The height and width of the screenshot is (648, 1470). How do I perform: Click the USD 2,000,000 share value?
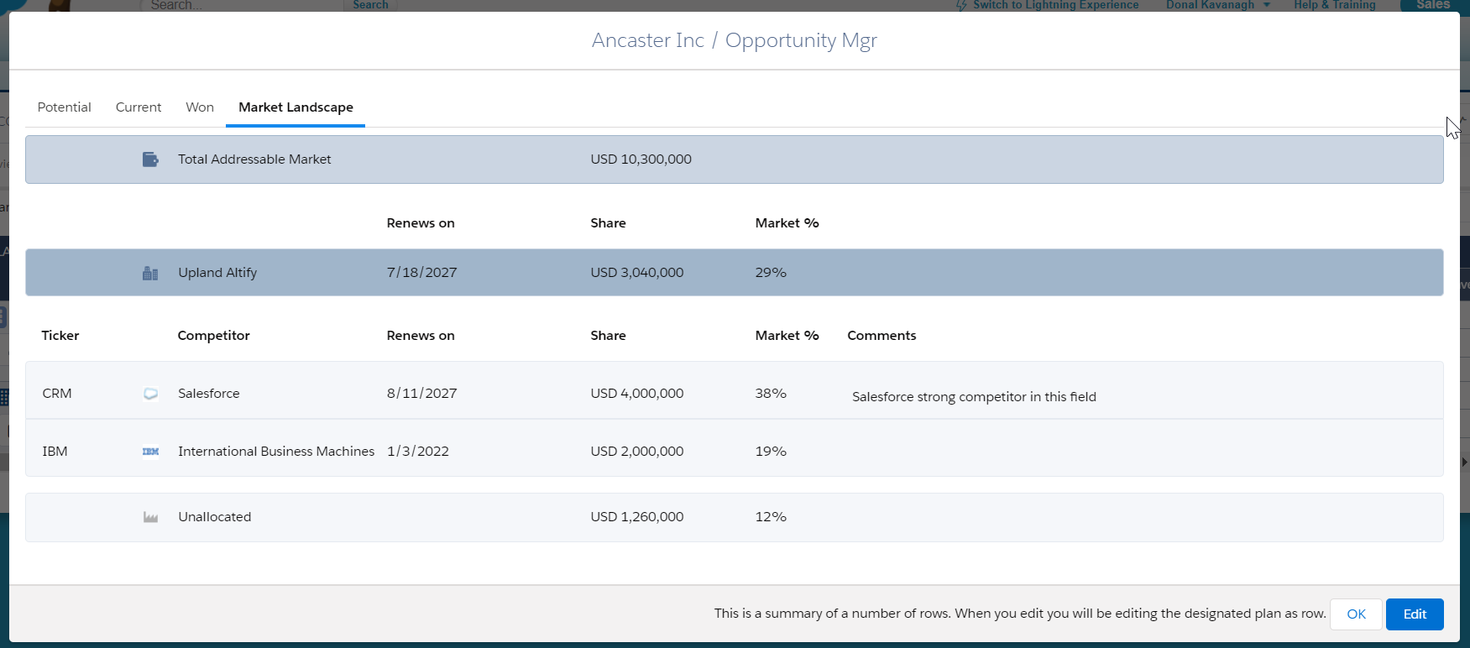pyautogui.click(x=636, y=452)
